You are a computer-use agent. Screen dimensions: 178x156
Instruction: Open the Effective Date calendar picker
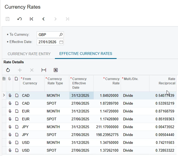[61, 42]
